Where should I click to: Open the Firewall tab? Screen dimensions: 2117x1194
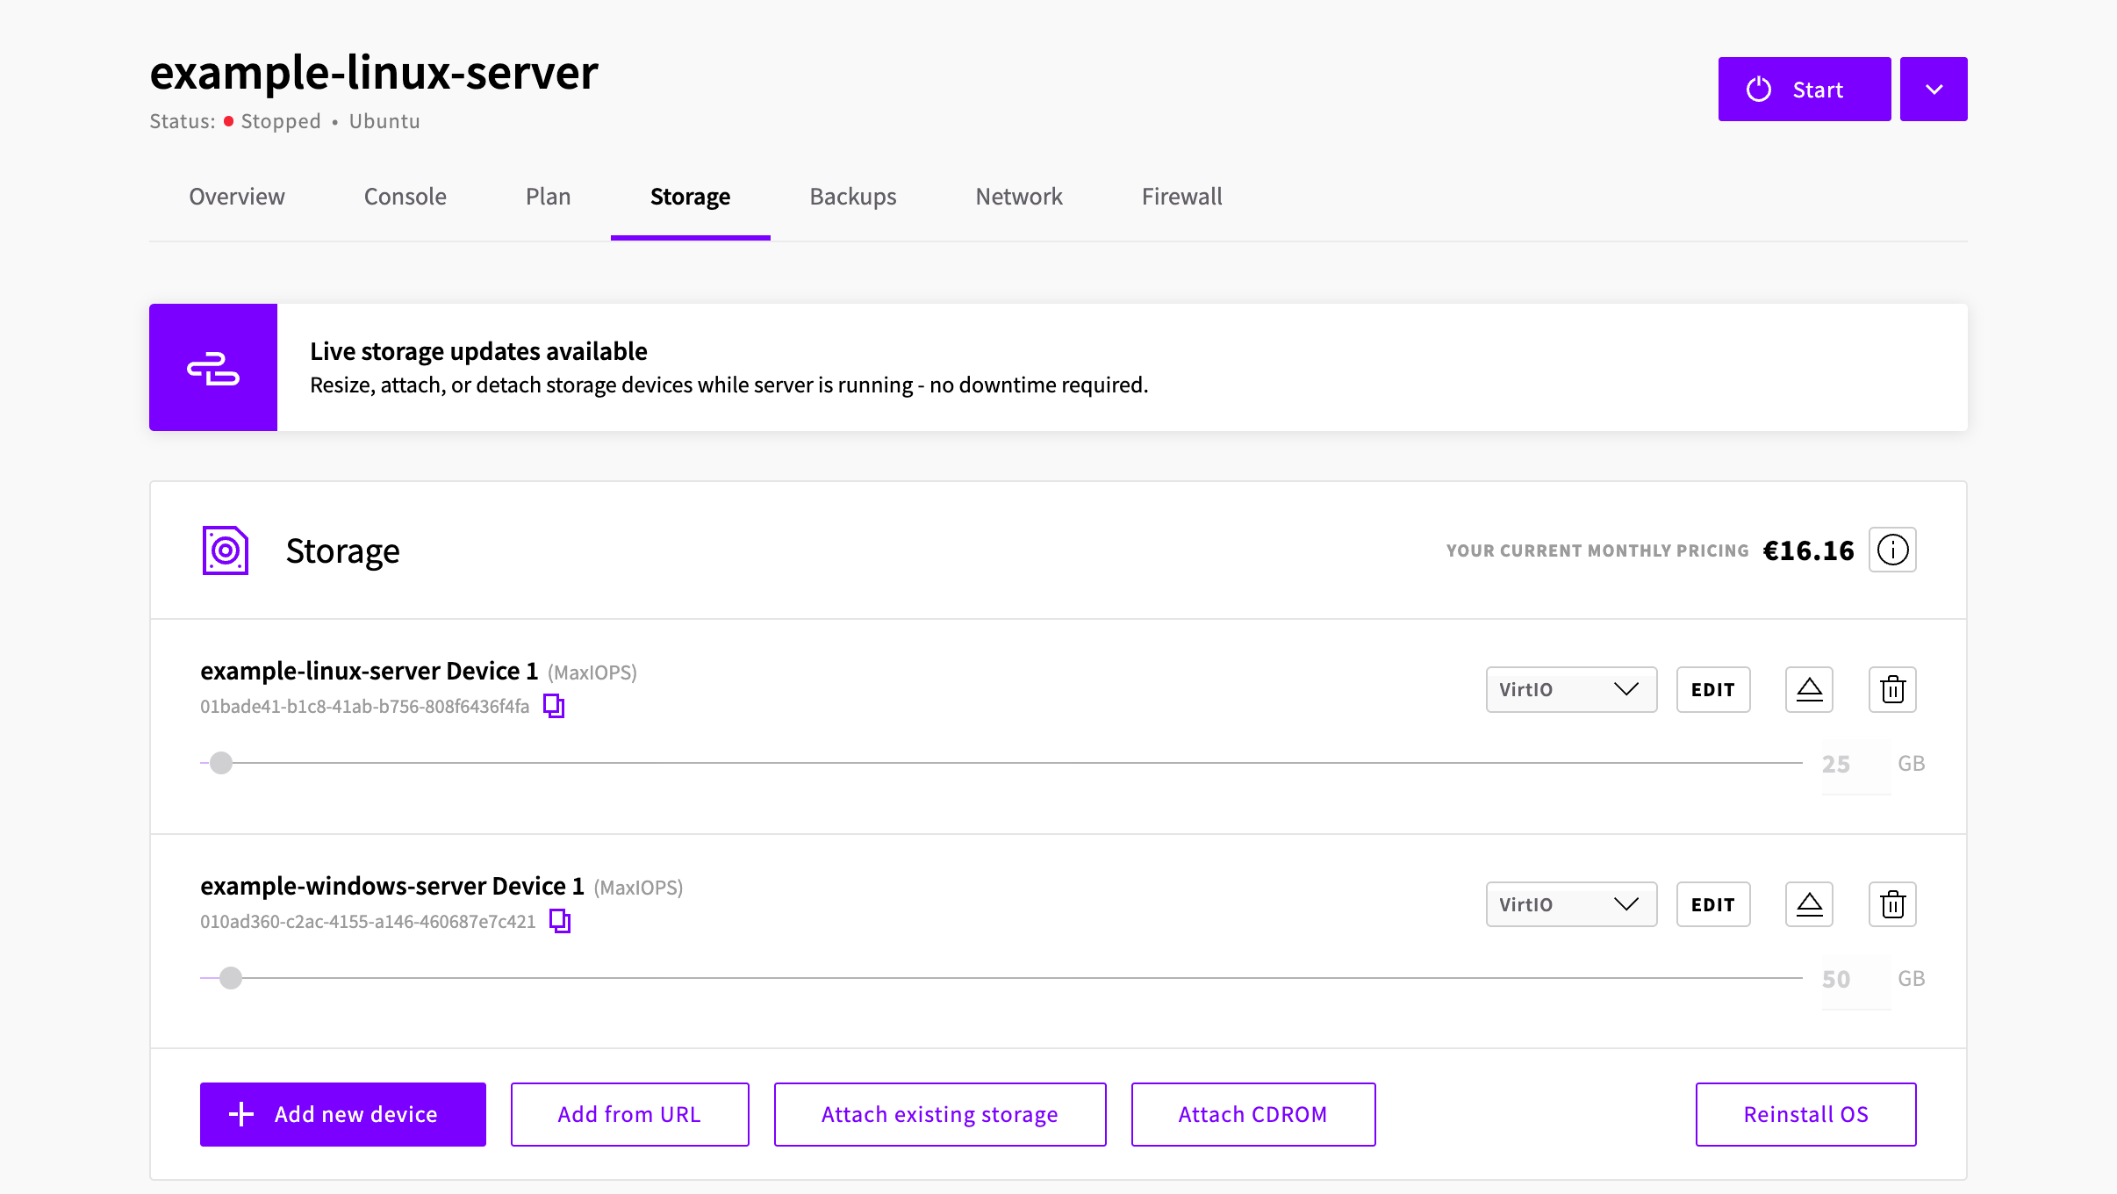tap(1182, 197)
